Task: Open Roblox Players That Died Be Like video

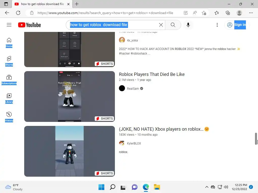Action: pos(152,74)
